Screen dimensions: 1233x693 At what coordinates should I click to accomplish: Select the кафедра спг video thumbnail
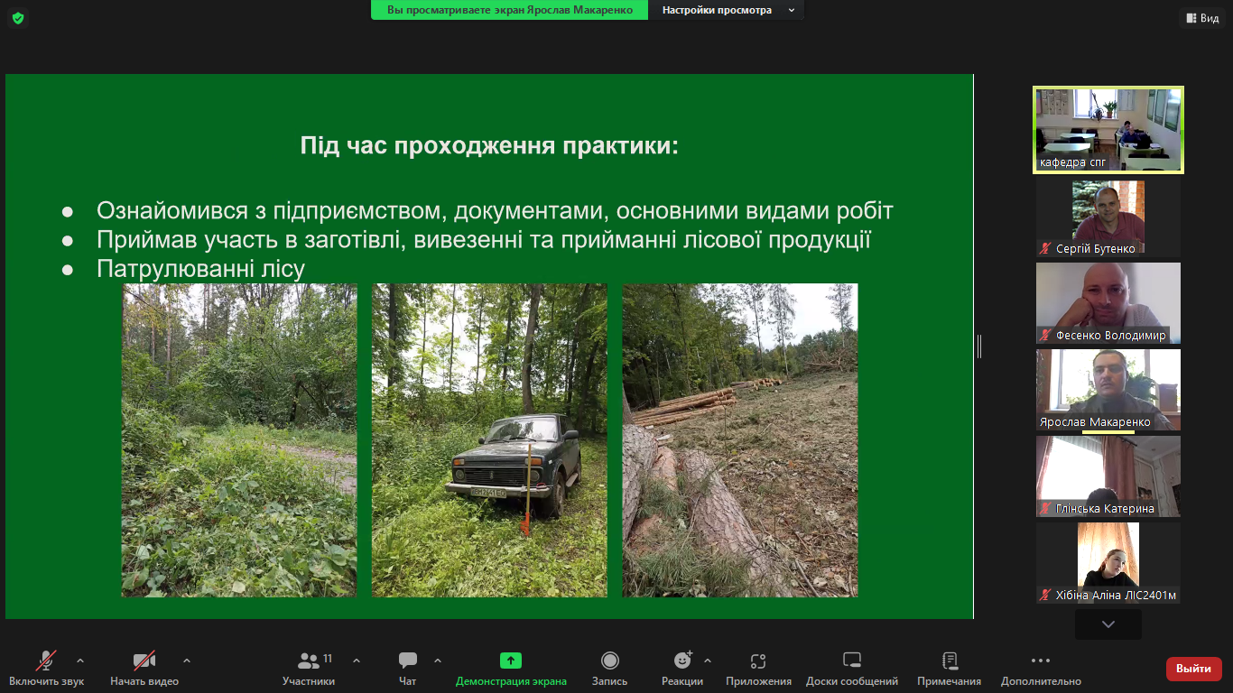tap(1108, 130)
